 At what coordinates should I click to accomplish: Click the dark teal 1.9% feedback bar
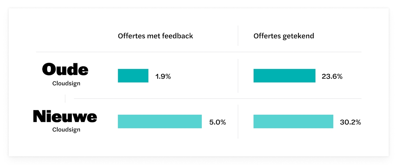pyautogui.click(x=133, y=76)
